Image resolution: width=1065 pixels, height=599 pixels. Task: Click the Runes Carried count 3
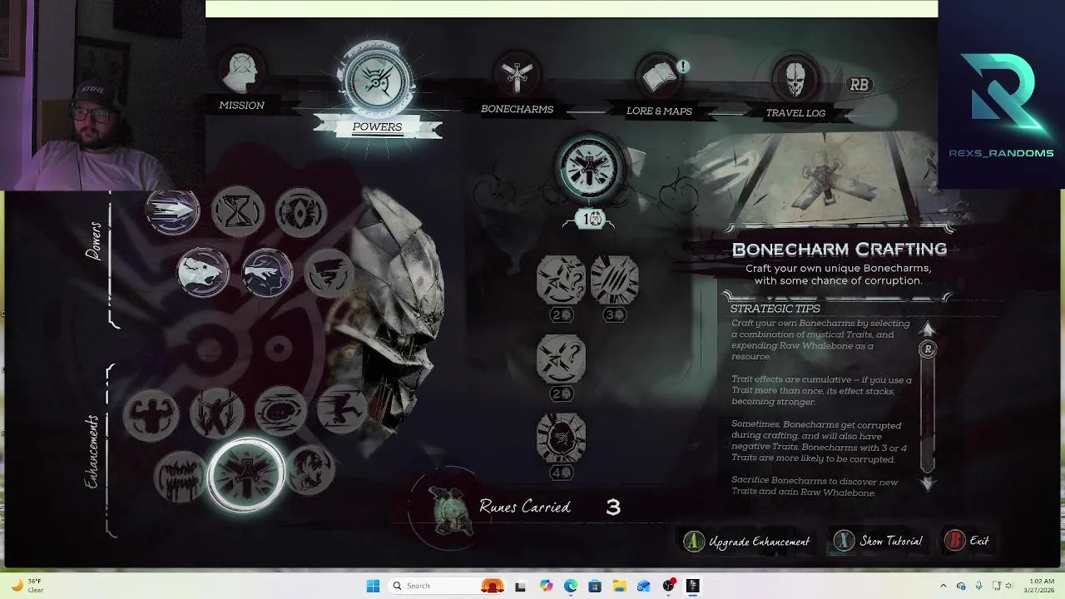point(613,507)
